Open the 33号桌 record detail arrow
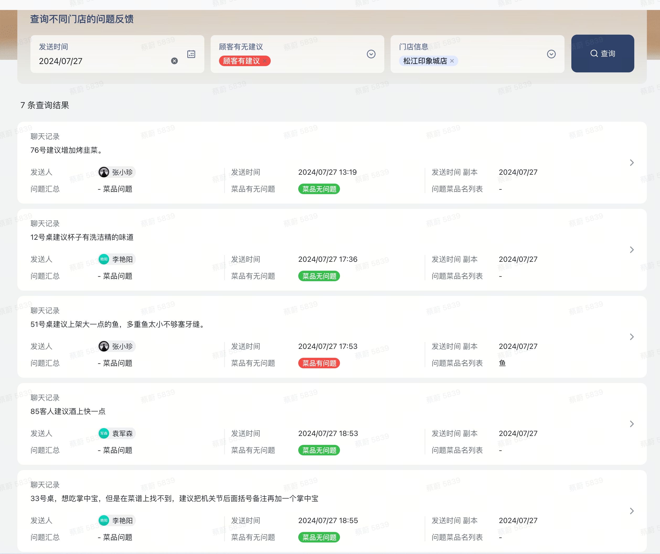Viewport: 660px width, 554px height. [x=632, y=511]
